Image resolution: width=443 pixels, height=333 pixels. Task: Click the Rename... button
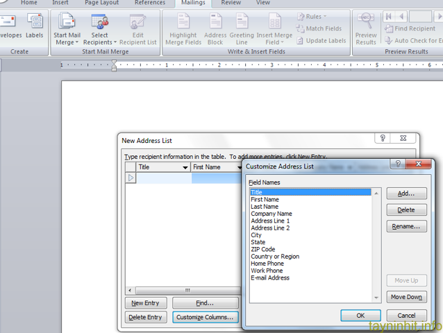point(406,226)
